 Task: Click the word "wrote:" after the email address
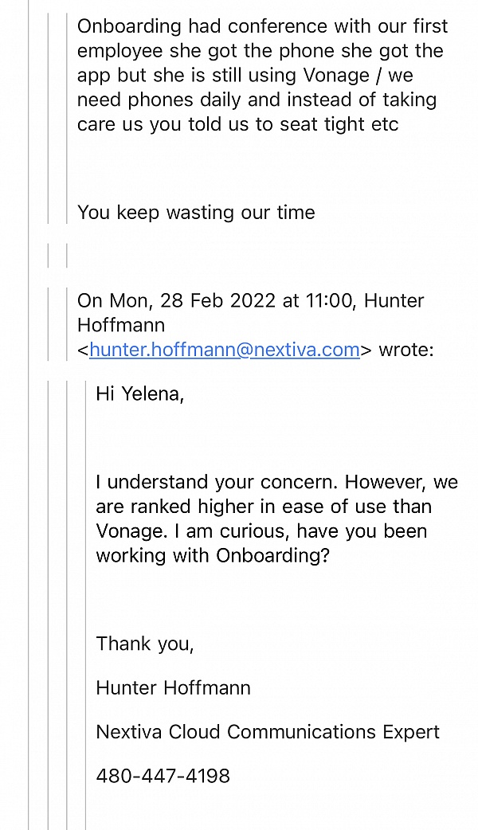tap(406, 350)
